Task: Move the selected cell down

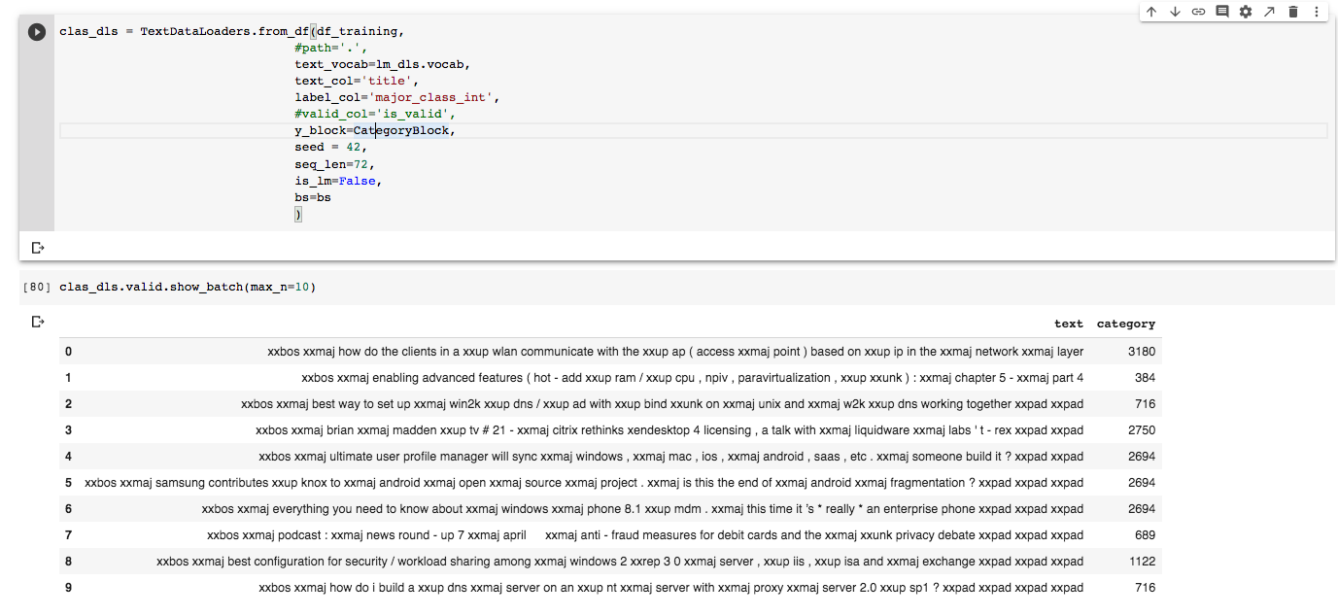Action: pos(1175,12)
